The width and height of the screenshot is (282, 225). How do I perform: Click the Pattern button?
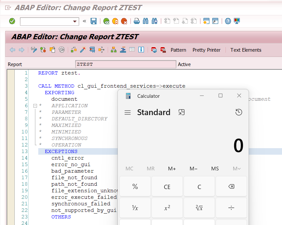tap(178, 50)
